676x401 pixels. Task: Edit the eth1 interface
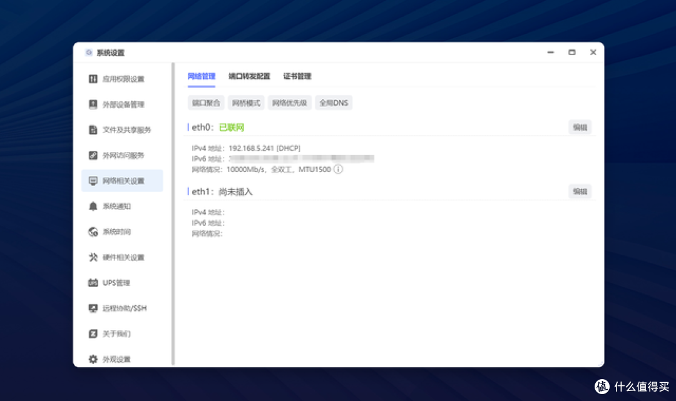tap(580, 191)
